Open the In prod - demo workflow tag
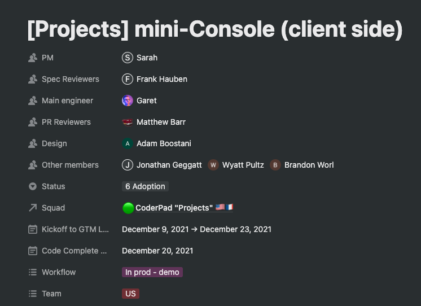Screen dimensions: 421x306 click(152, 272)
